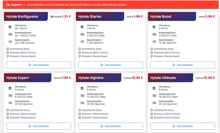Screen dimensions: 220x133
Task: Click '4 GB ECC RAM' in Boost card
Action: click(x=168, y=36)
